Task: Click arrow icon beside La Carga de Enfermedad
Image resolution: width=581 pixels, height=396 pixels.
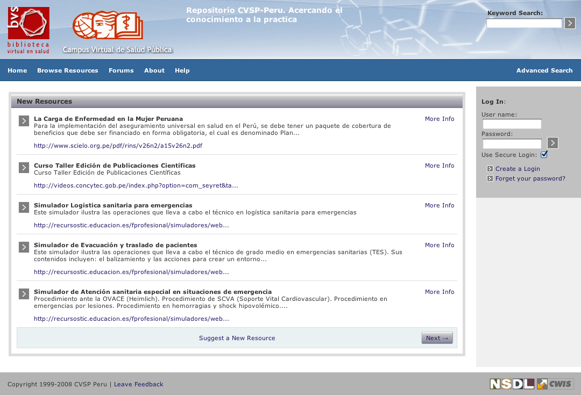Action: tap(24, 121)
